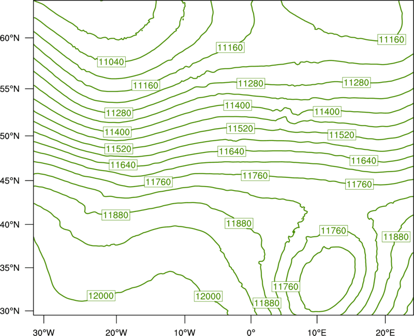Select the 60°N latitude axis label
Viewport: 414px width, 336px height.
coord(10,38)
